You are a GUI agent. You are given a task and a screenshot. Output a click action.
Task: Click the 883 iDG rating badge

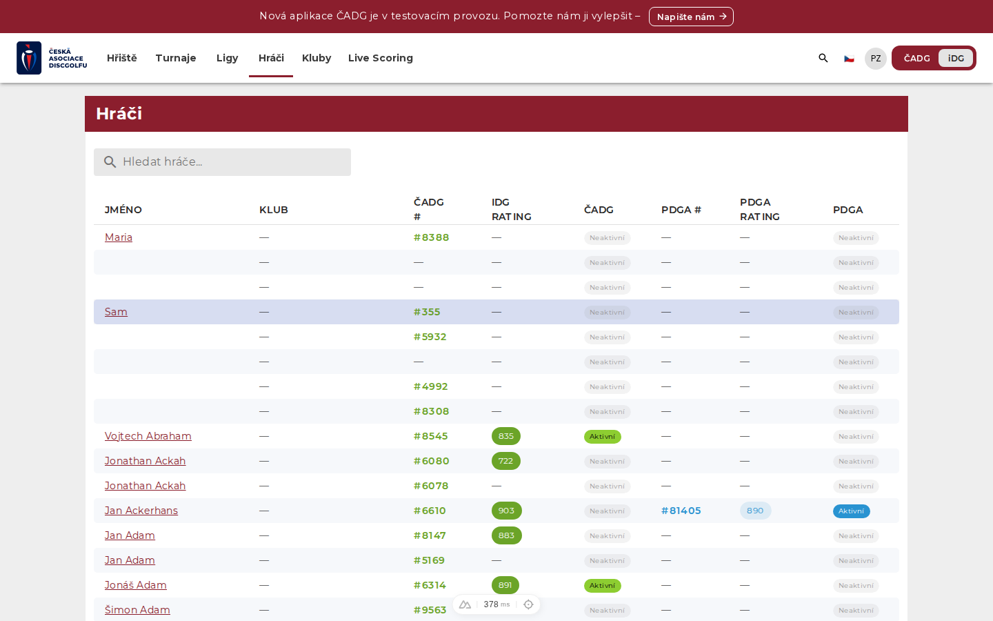[507, 535]
